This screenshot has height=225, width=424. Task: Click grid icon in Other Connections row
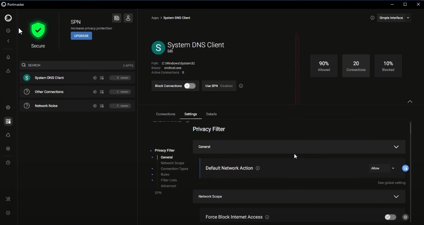[x=102, y=92]
